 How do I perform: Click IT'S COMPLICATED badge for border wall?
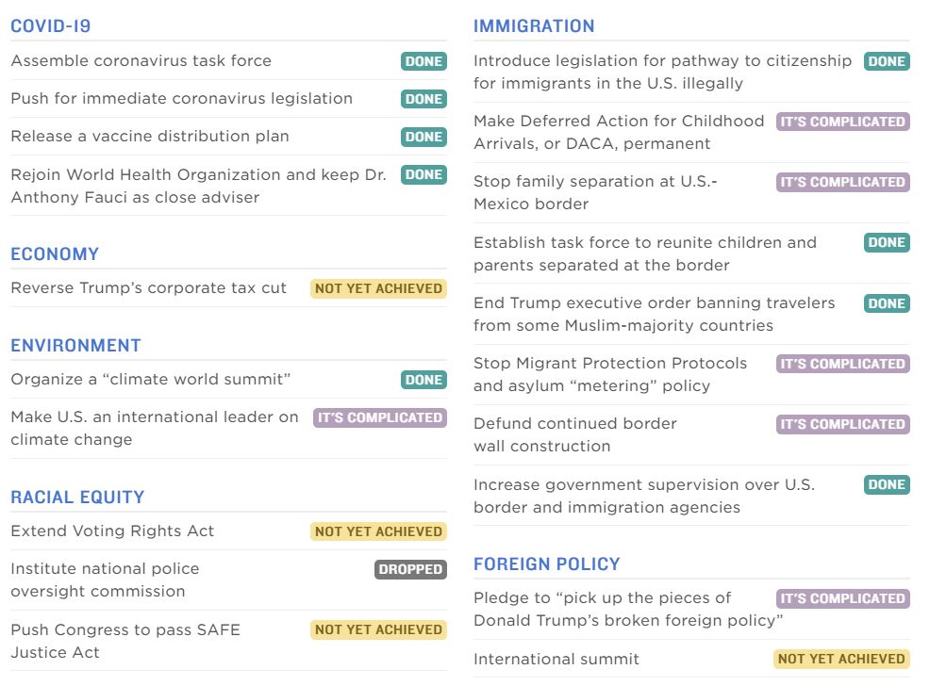tap(842, 424)
